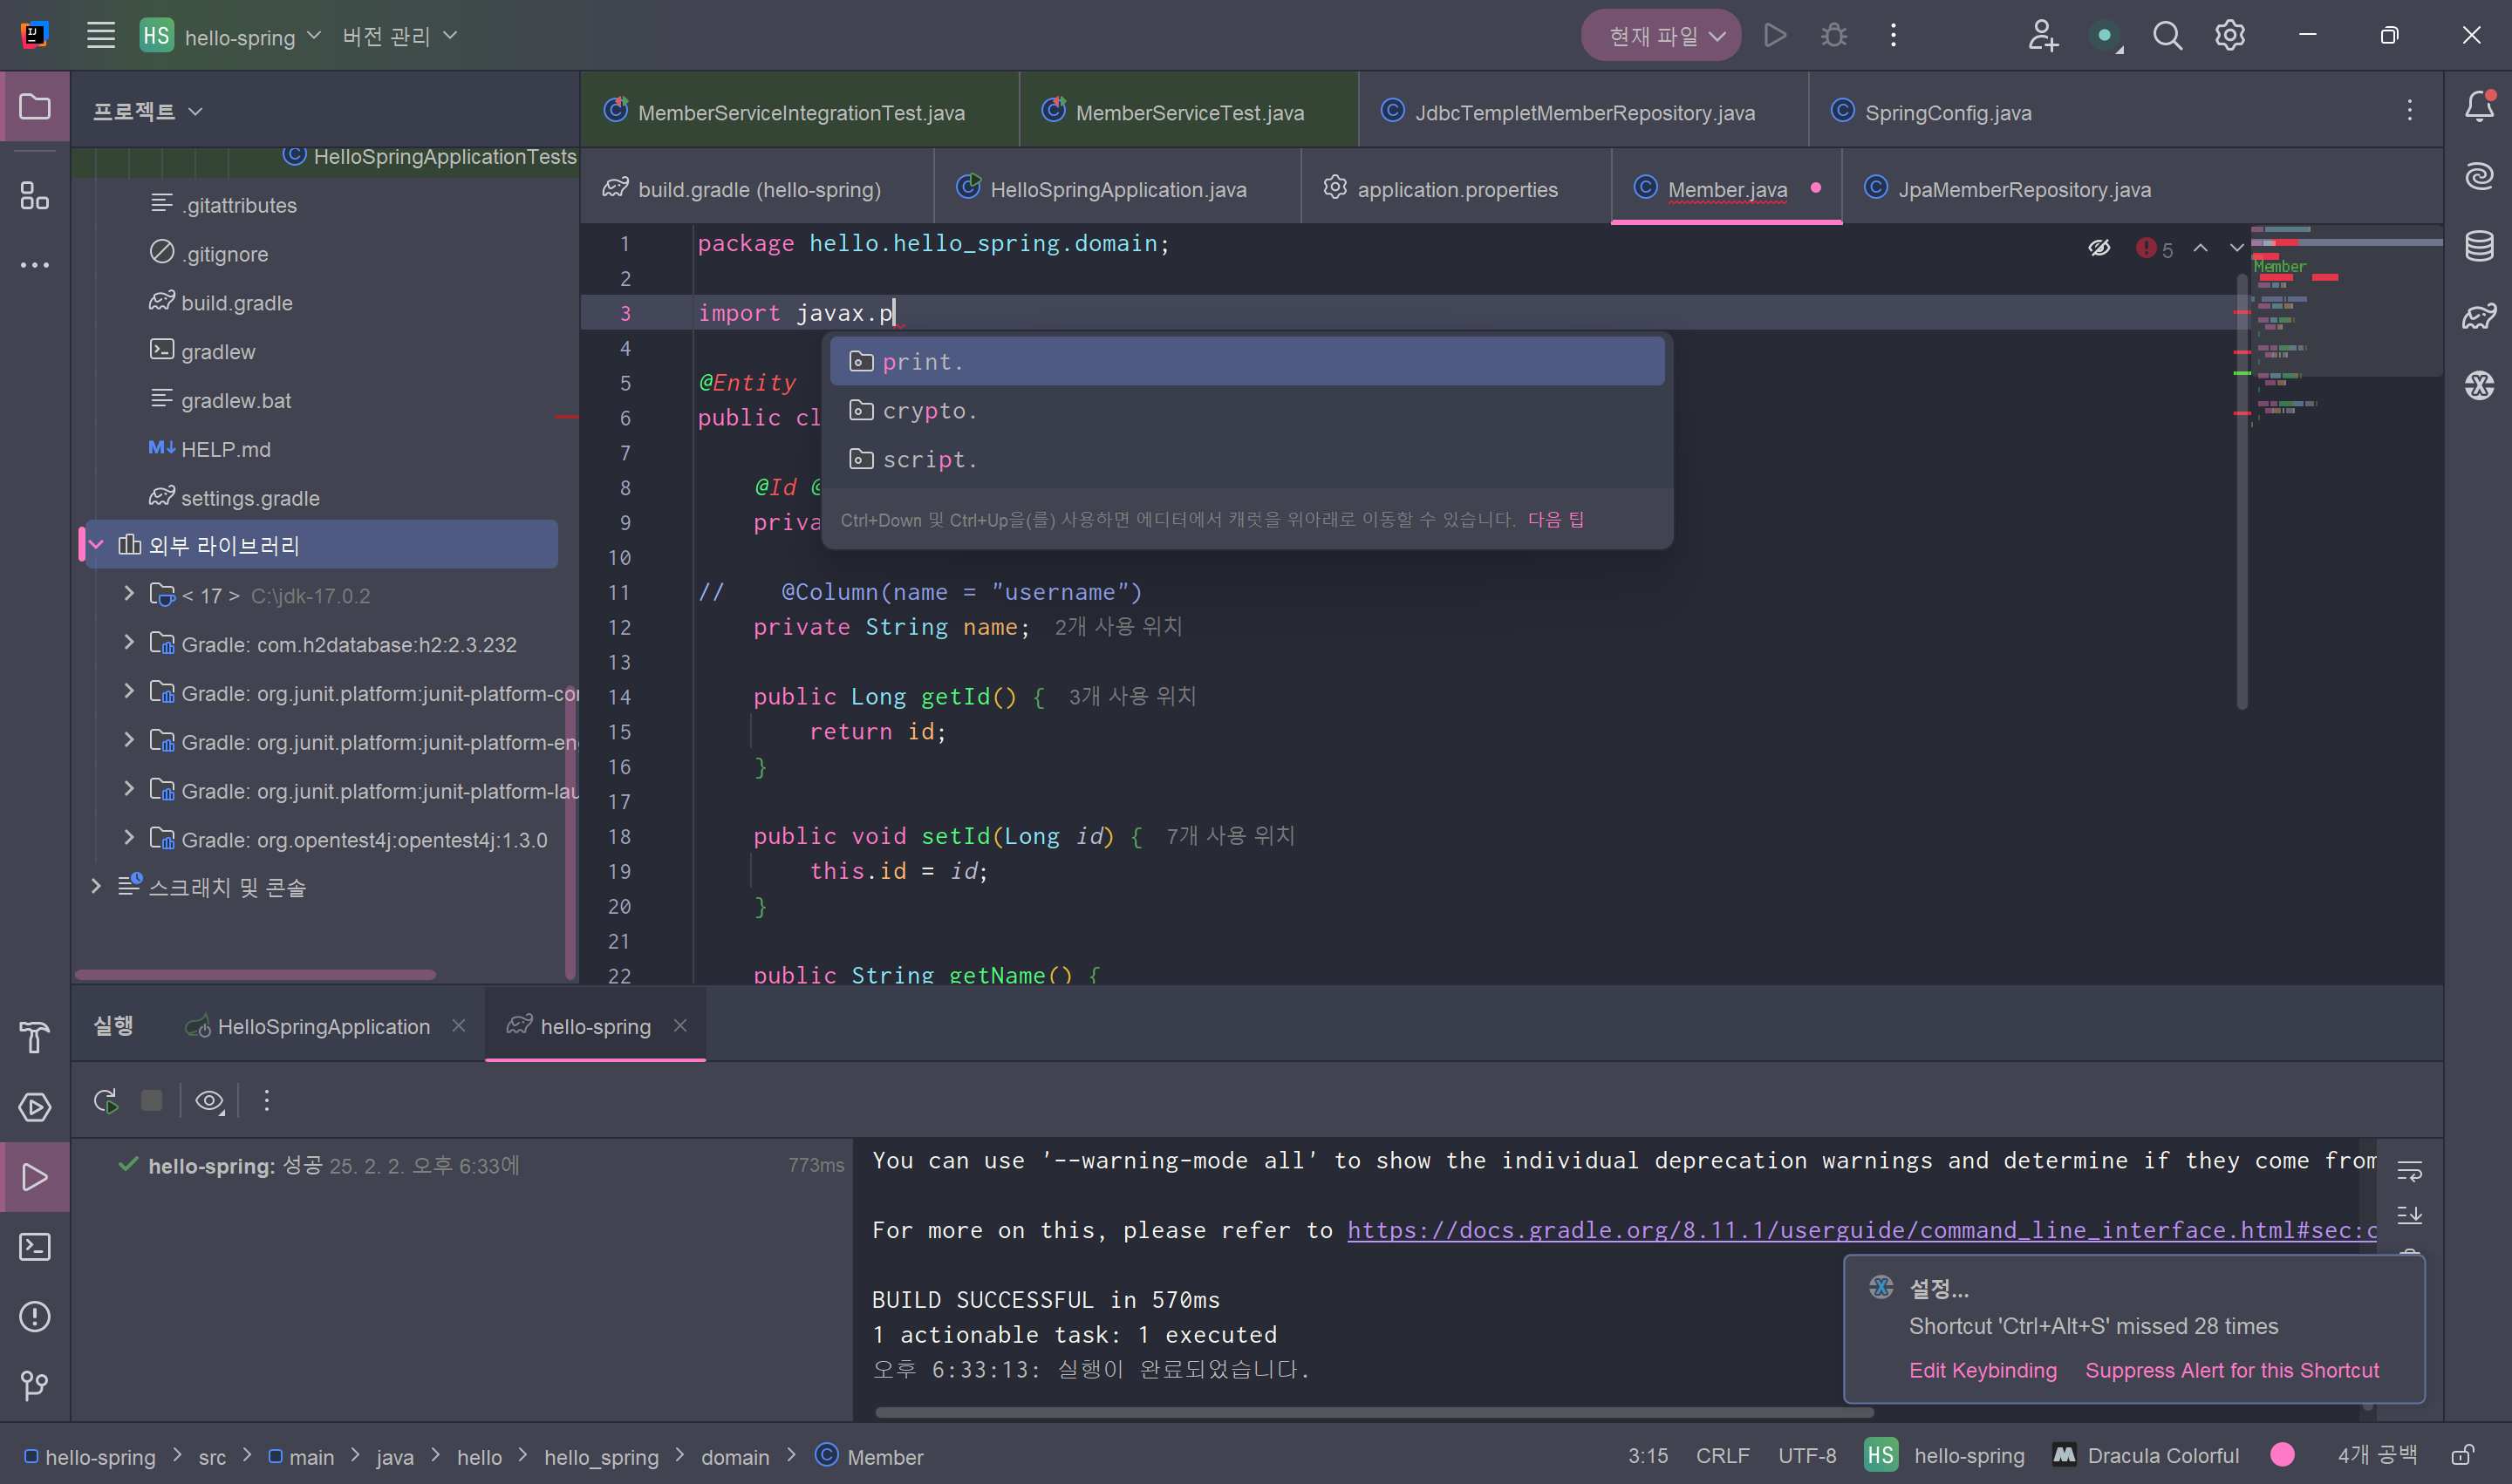The image size is (2512, 1484).
Task: Click the CRLF line separator in status bar
Action: click(1722, 1456)
